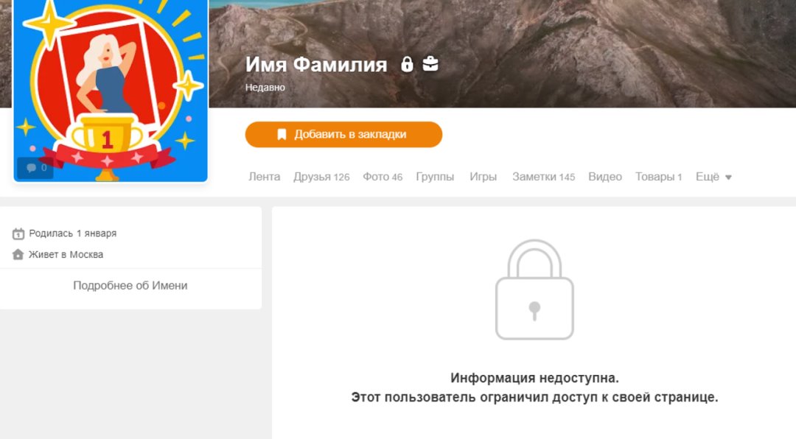Image resolution: width=796 pixels, height=439 pixels.
Task: Click the large padlock in the restricted-access panel
Action: click(x=534, y=289)
